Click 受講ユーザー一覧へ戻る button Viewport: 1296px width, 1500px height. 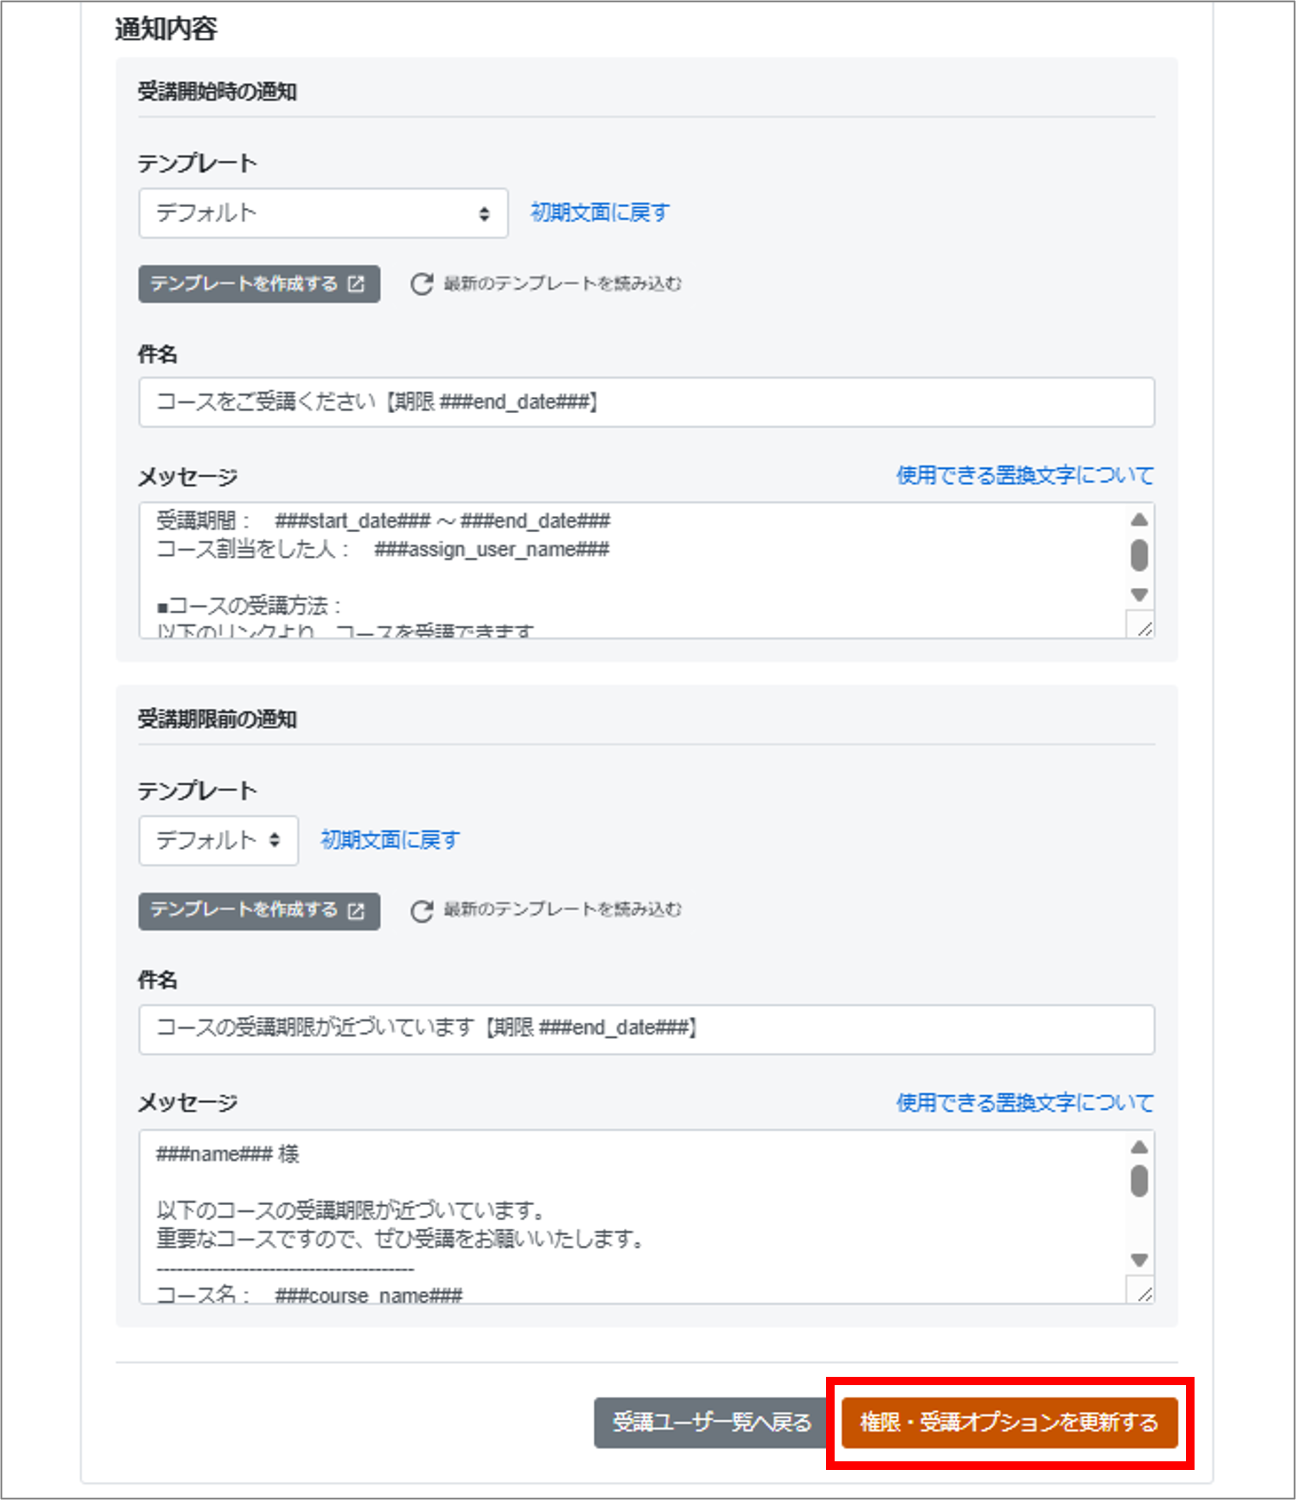tap(711, 1423)
